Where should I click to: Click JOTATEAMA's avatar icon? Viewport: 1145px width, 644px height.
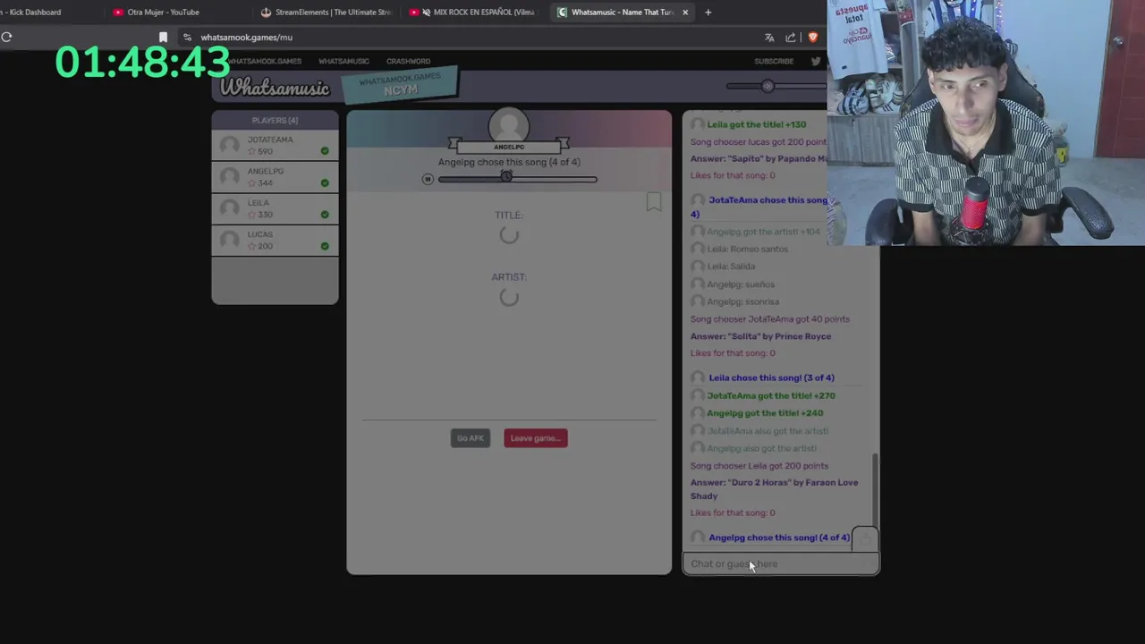(x=230, y=145)
